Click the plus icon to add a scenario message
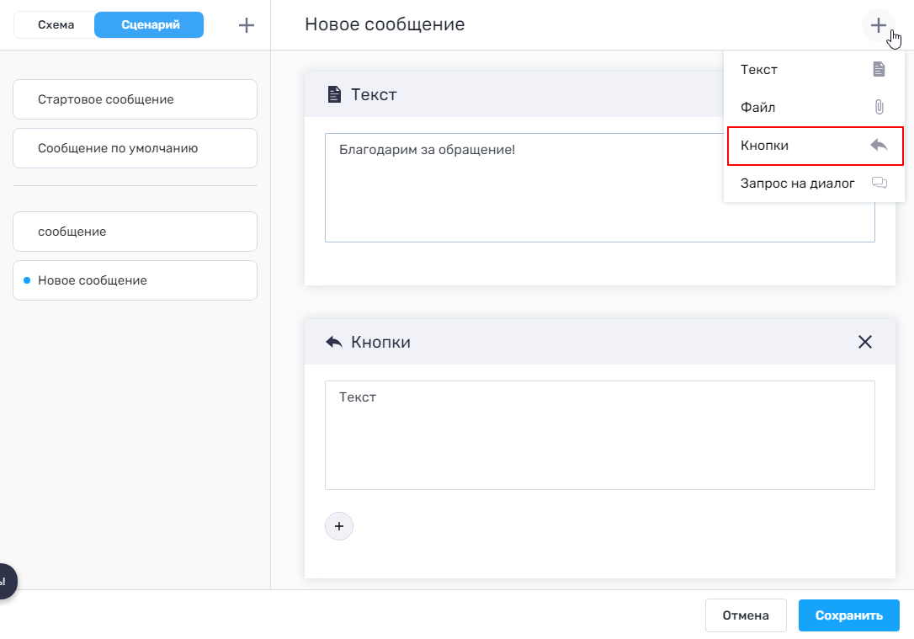This screenshot has height=639, width=914. coord(246,25)
